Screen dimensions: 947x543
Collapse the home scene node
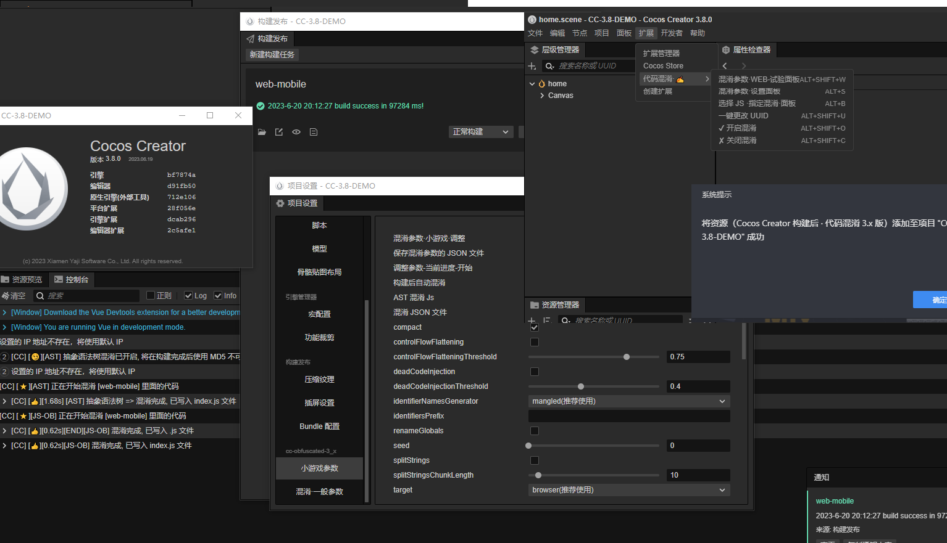(x=532, y=84)
